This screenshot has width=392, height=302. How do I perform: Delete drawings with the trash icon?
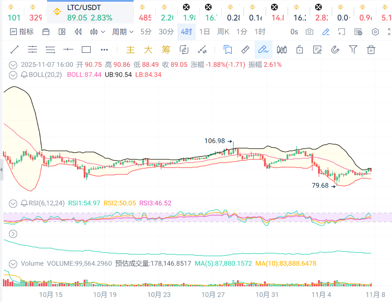pos(371,50)
